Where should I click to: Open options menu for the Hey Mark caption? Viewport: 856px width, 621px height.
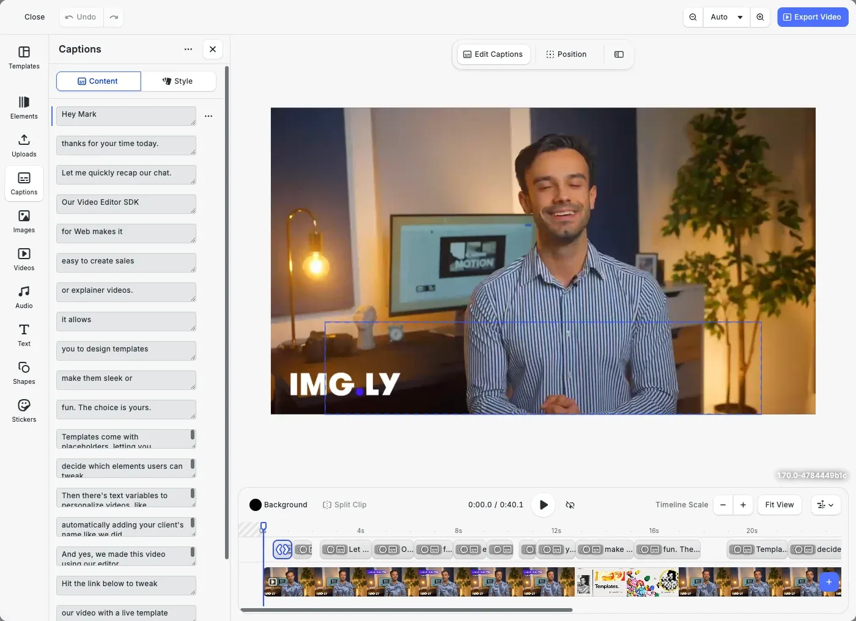tap(208, 116)
